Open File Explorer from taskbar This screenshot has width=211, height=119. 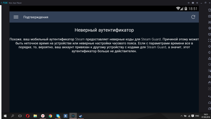35,116
